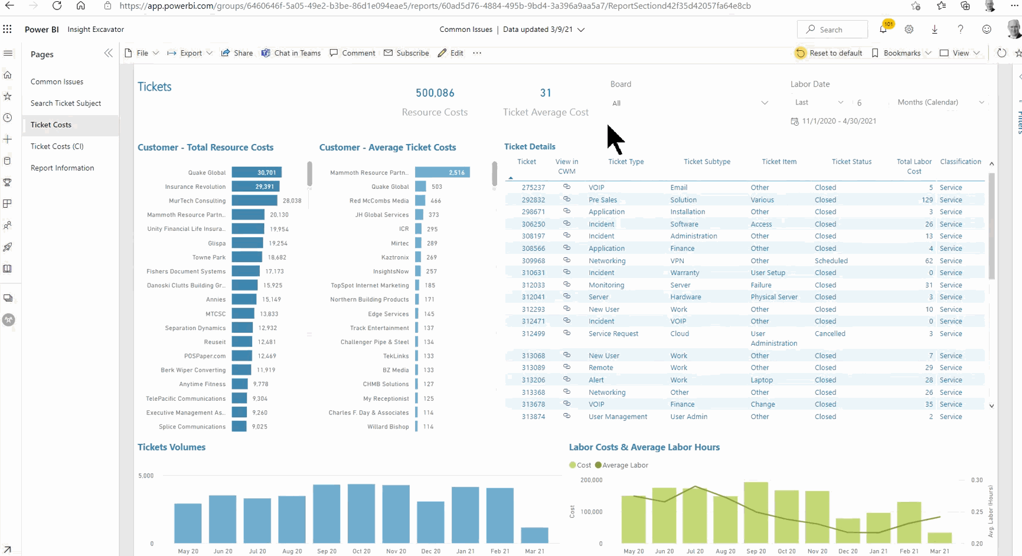1022x556 pixels.
Task: Go to browser home page icon
Action: [81, 6]
